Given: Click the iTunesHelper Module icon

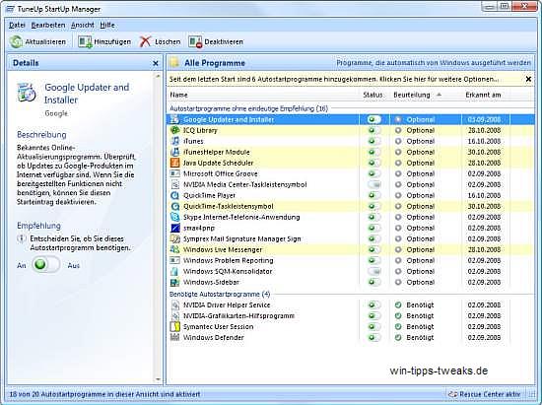Looking at the screenshot, I should (x=175, y=152).
